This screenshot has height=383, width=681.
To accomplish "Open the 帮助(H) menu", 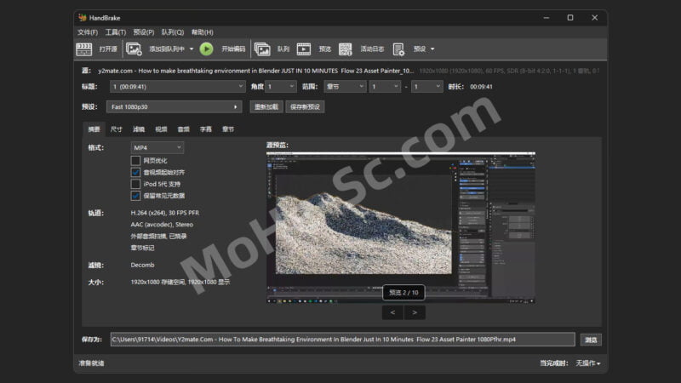I will coord(203,32).
